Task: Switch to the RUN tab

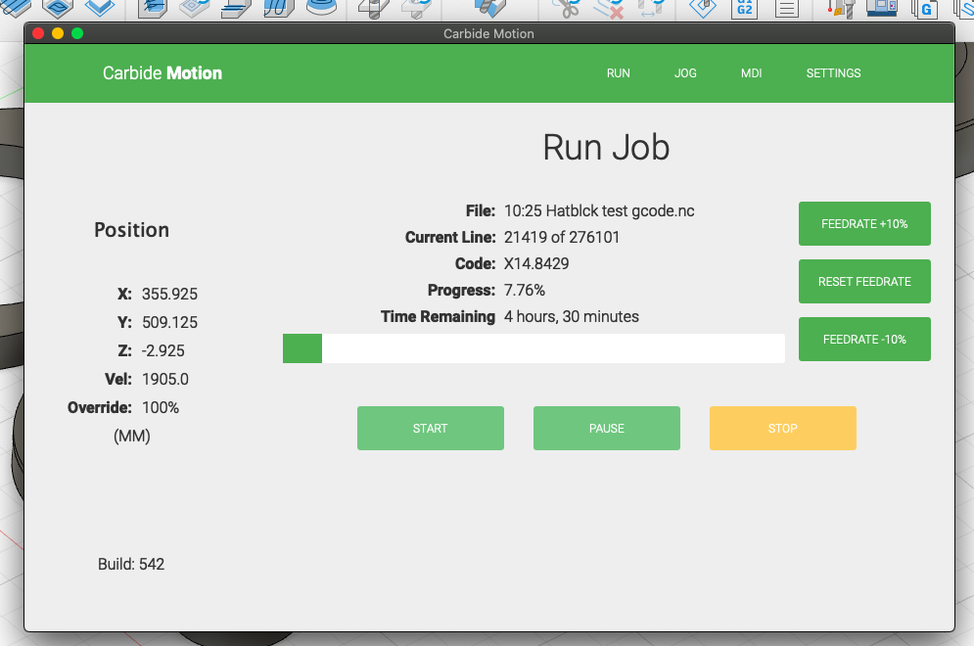Action: tap(618, 73)
